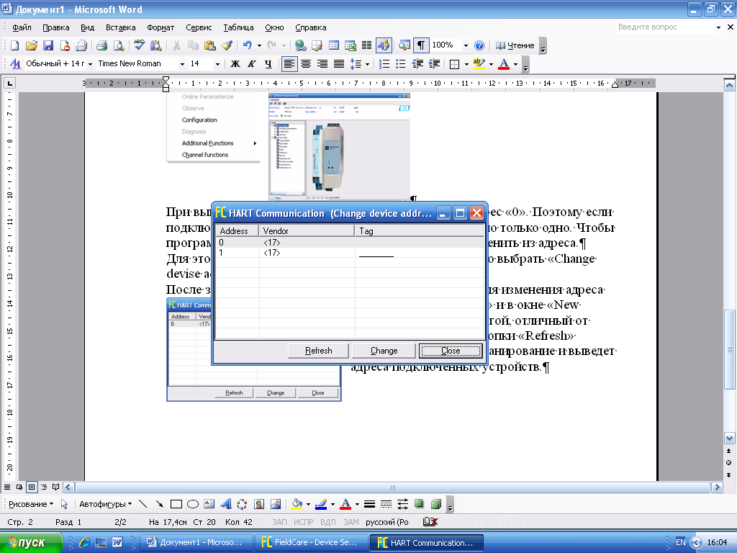Switch to Reading (Чтение) layout
Viewport: 737px width, 553px height.
pos(515,45)
